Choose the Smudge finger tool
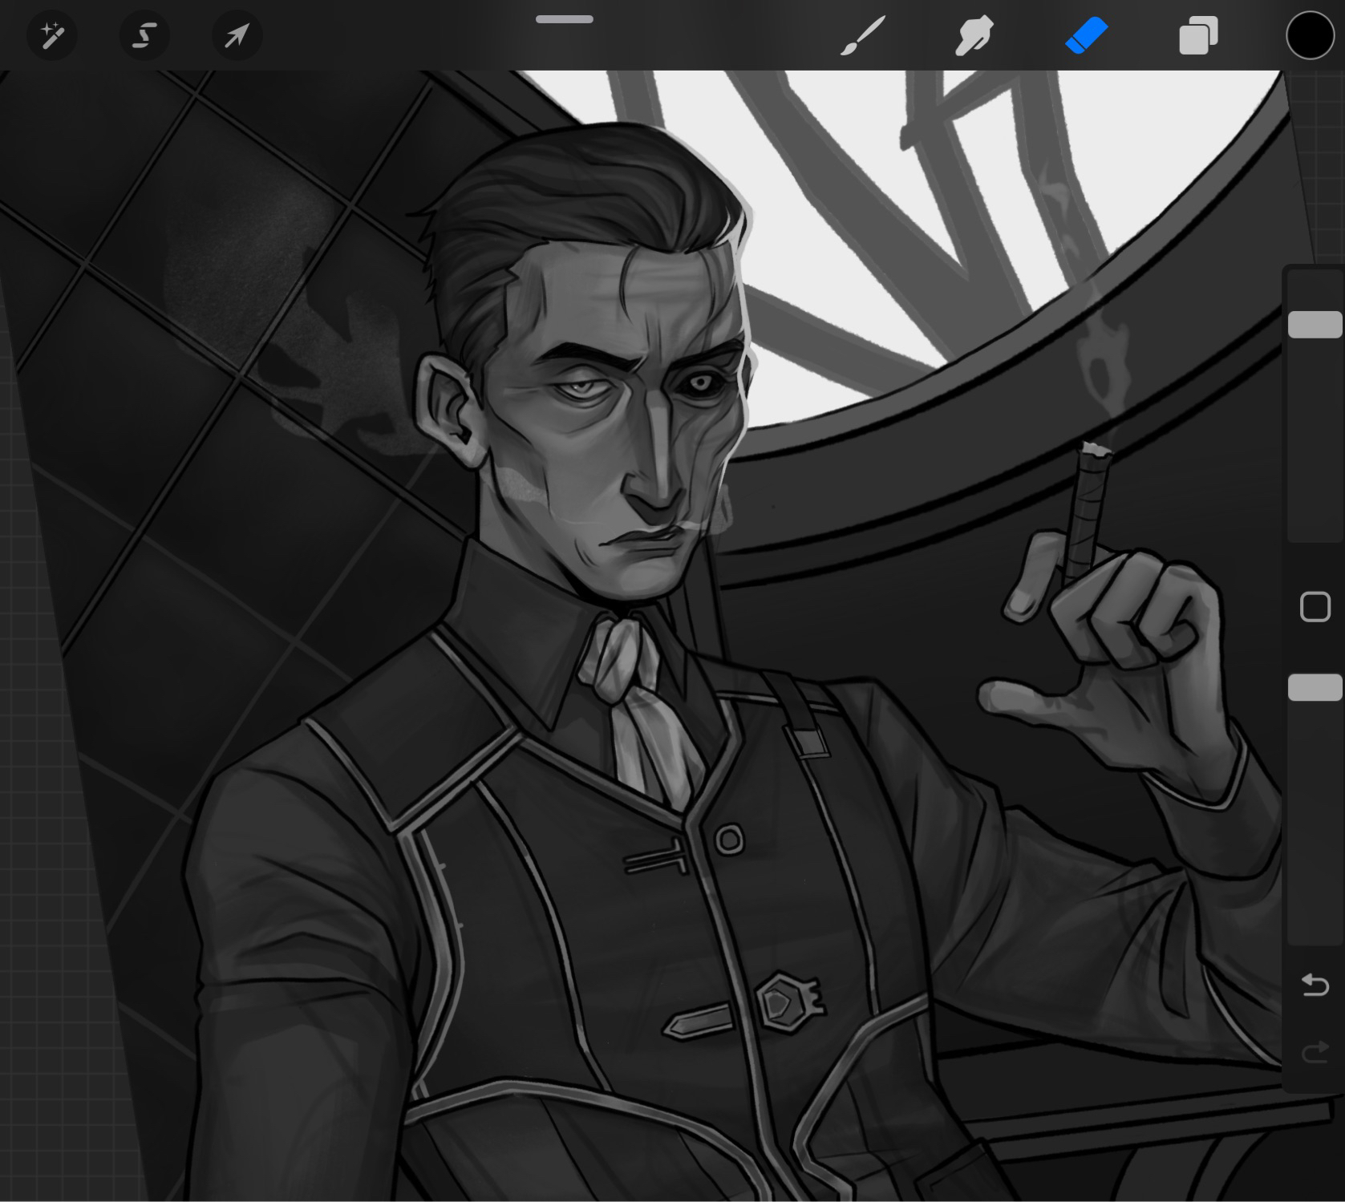The height and width of the screenshot is (1202, 1345). tap(974, 36)
